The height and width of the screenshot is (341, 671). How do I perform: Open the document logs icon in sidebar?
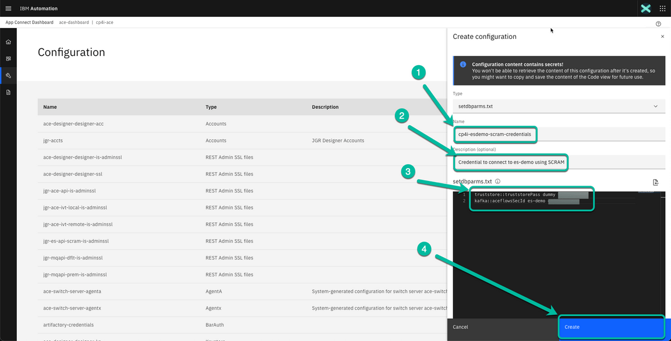[x=8, y=92]
